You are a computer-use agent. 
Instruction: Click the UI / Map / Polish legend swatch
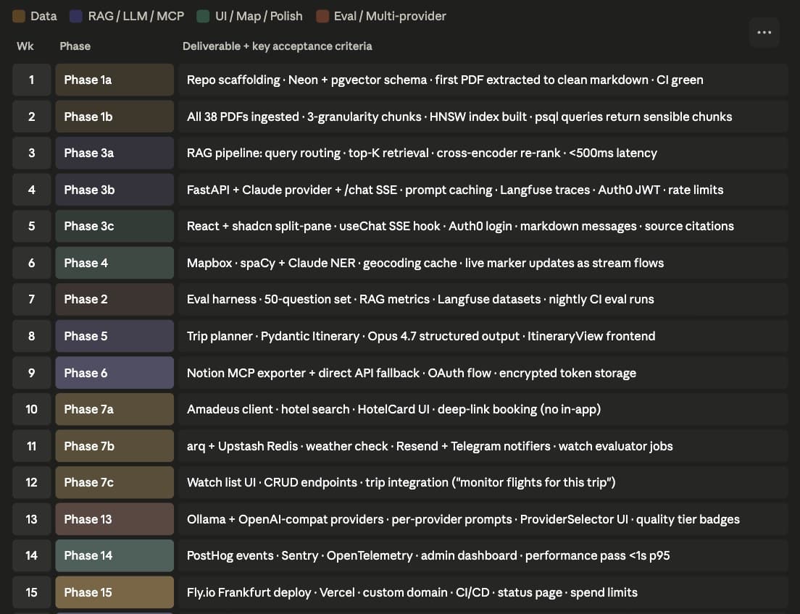pyautogui.click(x=203, y=17)
